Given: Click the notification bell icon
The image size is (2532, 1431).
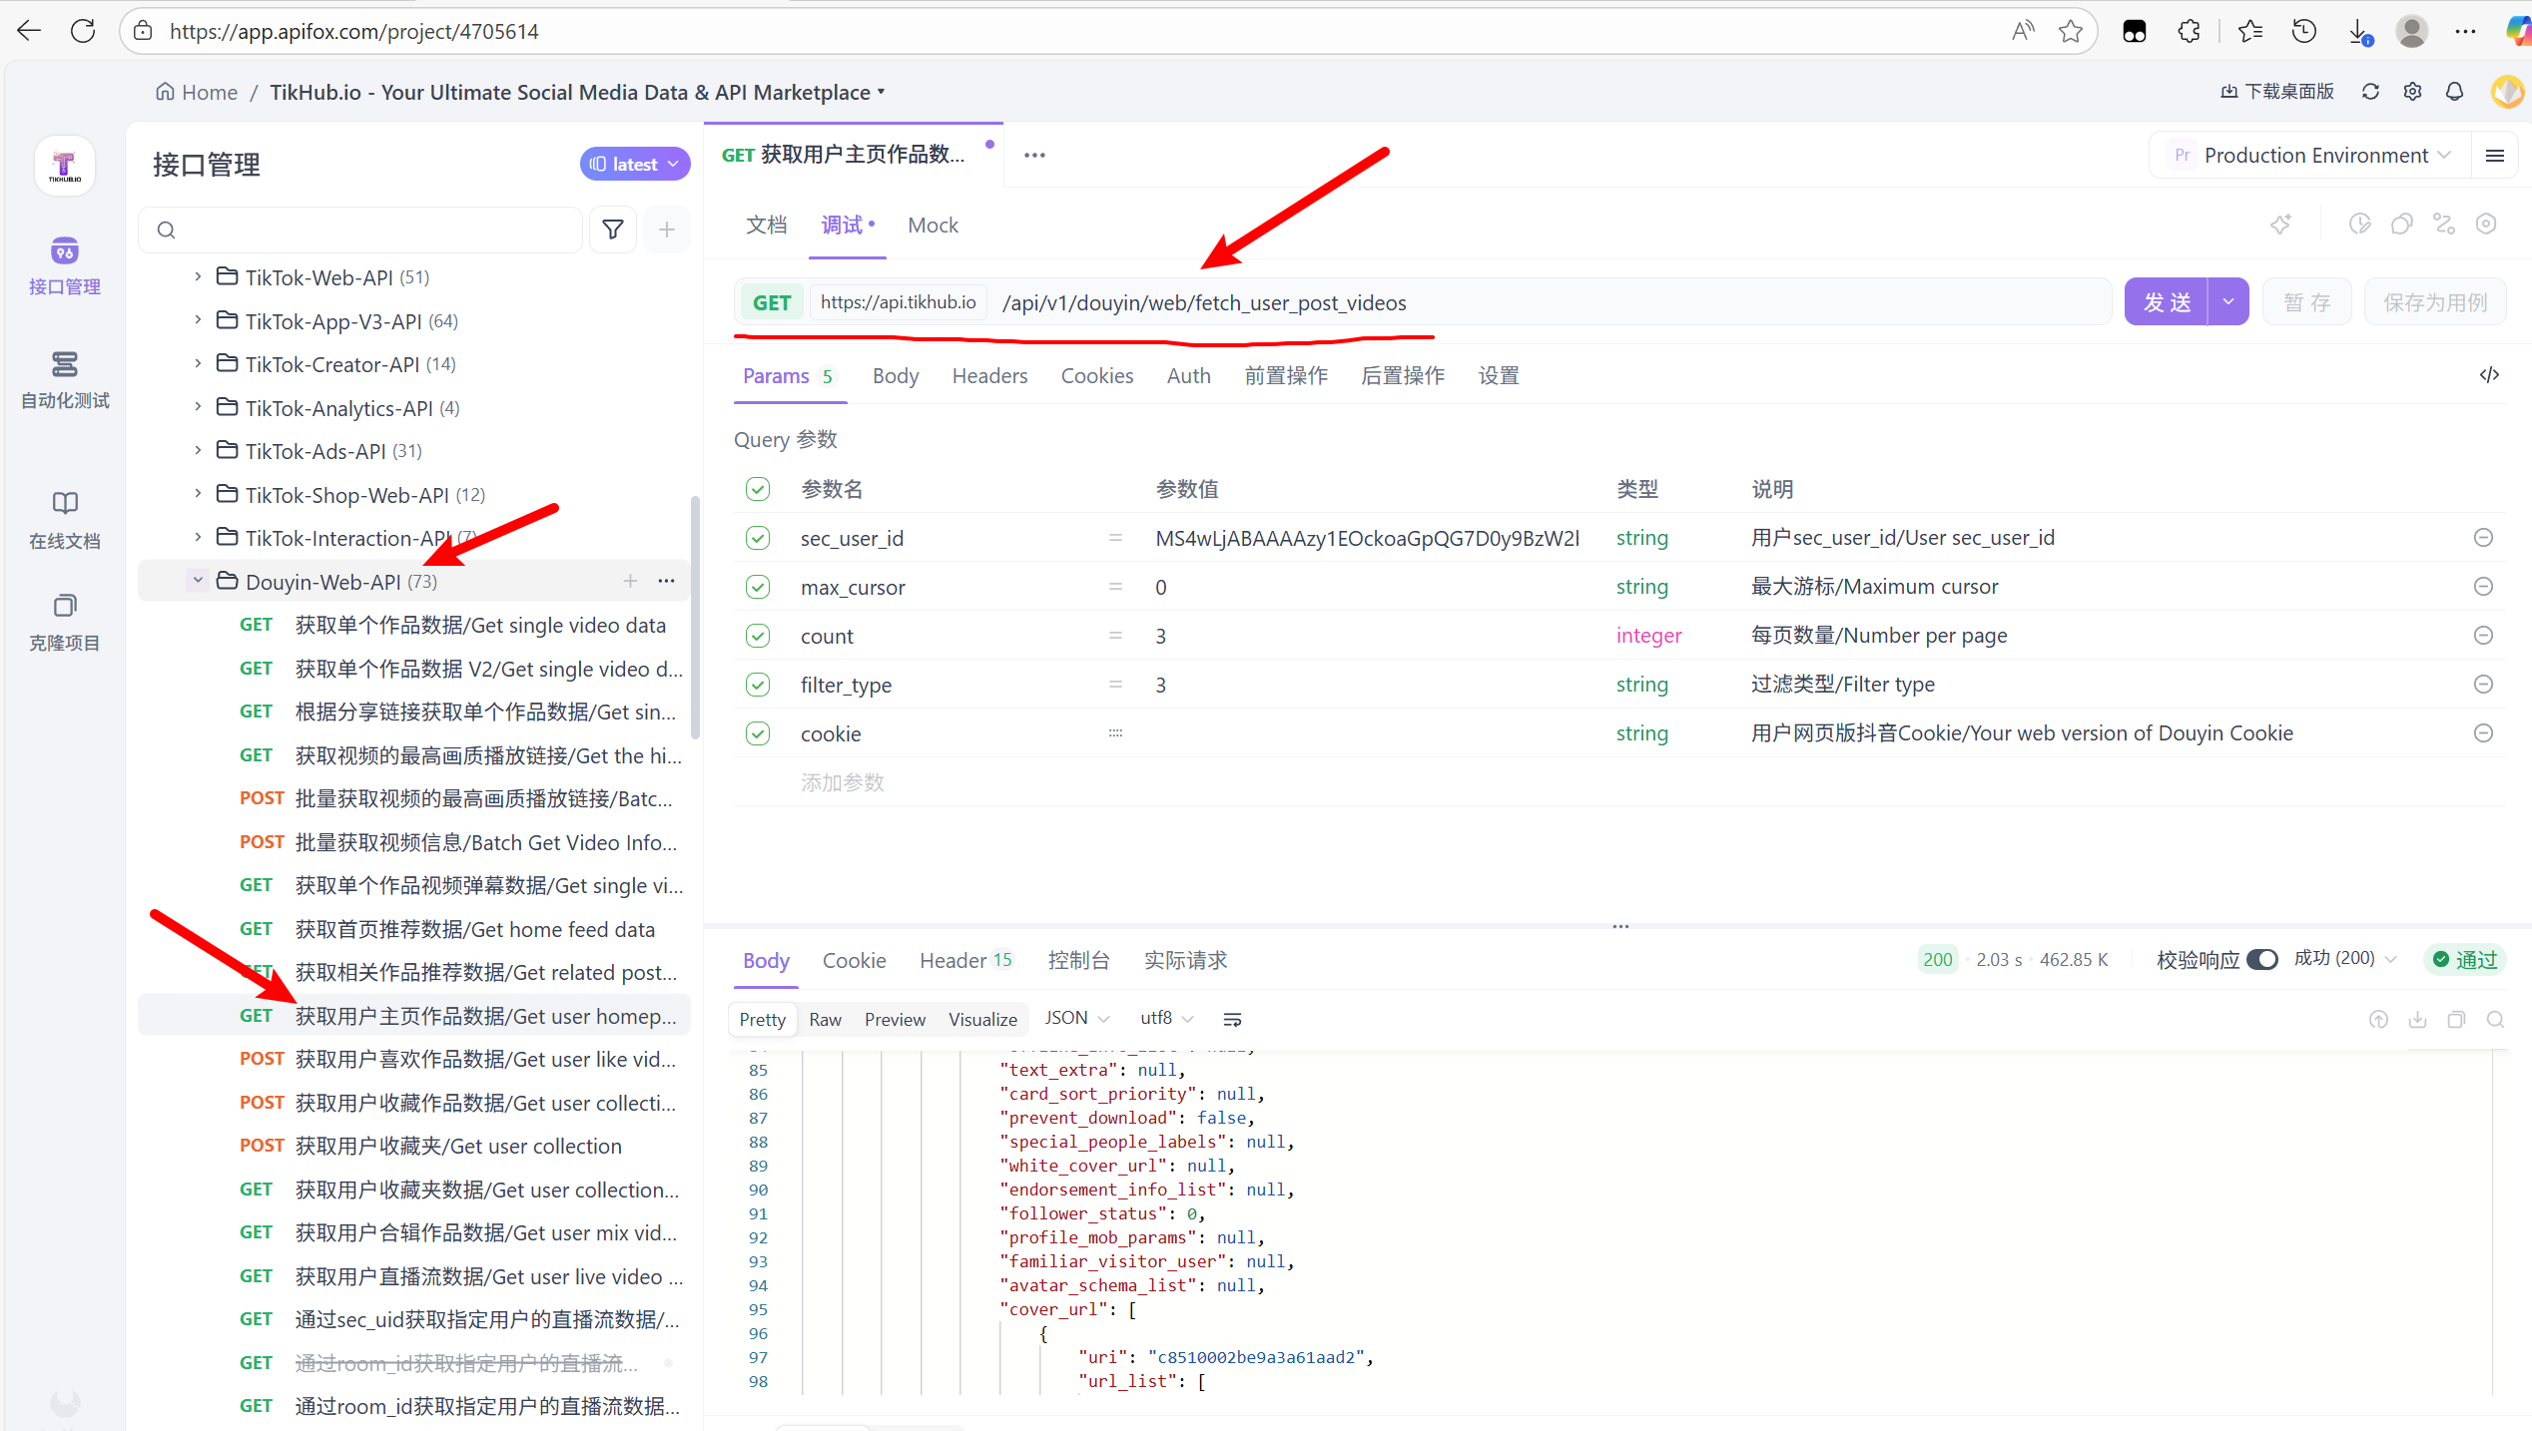Looking at the screenshot, I should (x=2454, y=92).
